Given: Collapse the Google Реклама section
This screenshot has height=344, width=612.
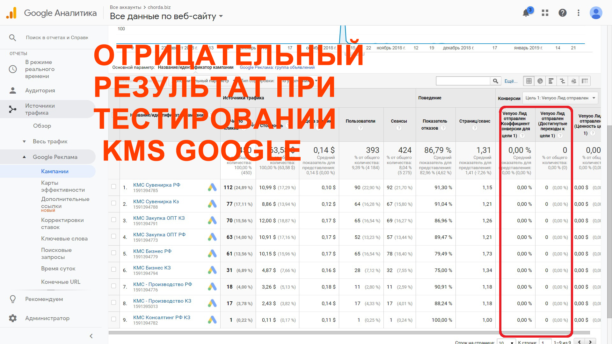Looking at the screenshot, I should pyautogui.click(x=24, y=157).
